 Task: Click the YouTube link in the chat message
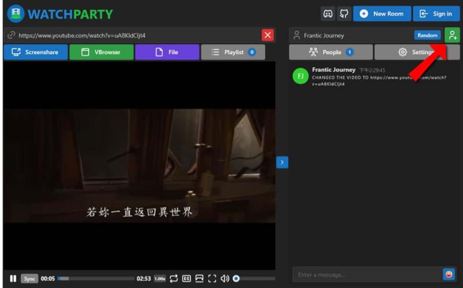pyautogui.click(x=379, y=81)
